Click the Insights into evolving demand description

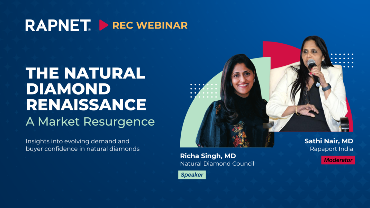(x=83, y=145)
